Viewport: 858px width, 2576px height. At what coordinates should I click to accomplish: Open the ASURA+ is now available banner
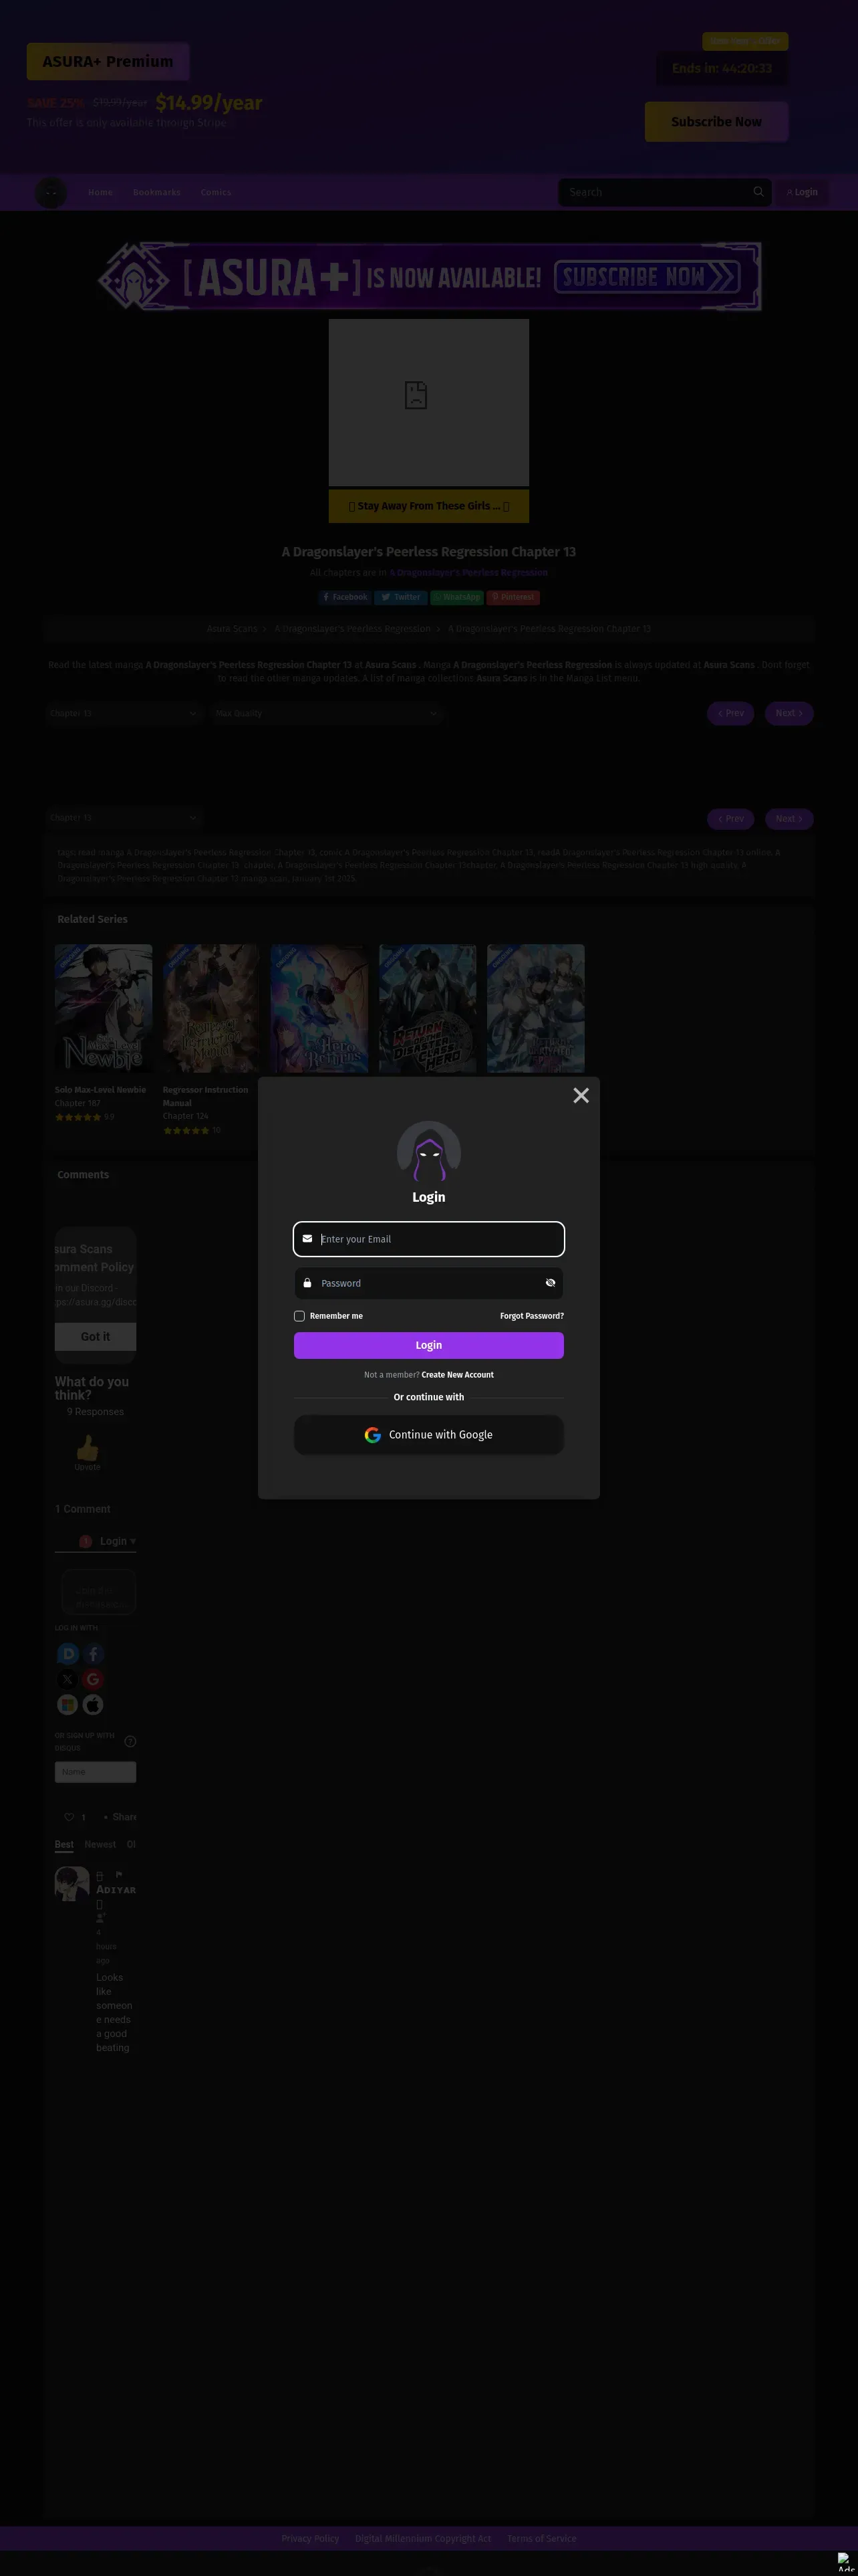point(430,277)
